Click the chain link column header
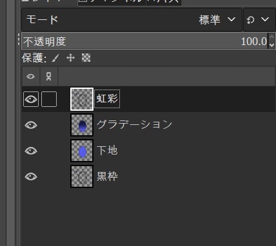The width and height of the screenshot is (276, 246). click(49, 77)
